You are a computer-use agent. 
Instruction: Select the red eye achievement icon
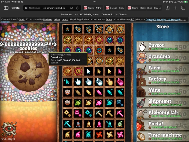tap(99, 50)
